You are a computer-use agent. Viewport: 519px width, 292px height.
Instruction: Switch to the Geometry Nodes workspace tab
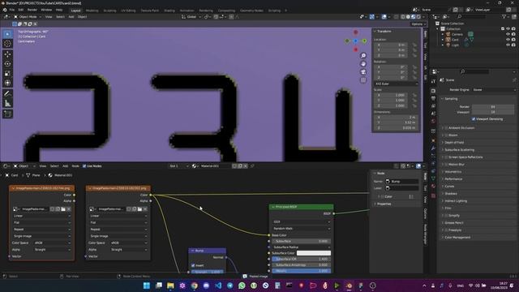pos(251,11)
